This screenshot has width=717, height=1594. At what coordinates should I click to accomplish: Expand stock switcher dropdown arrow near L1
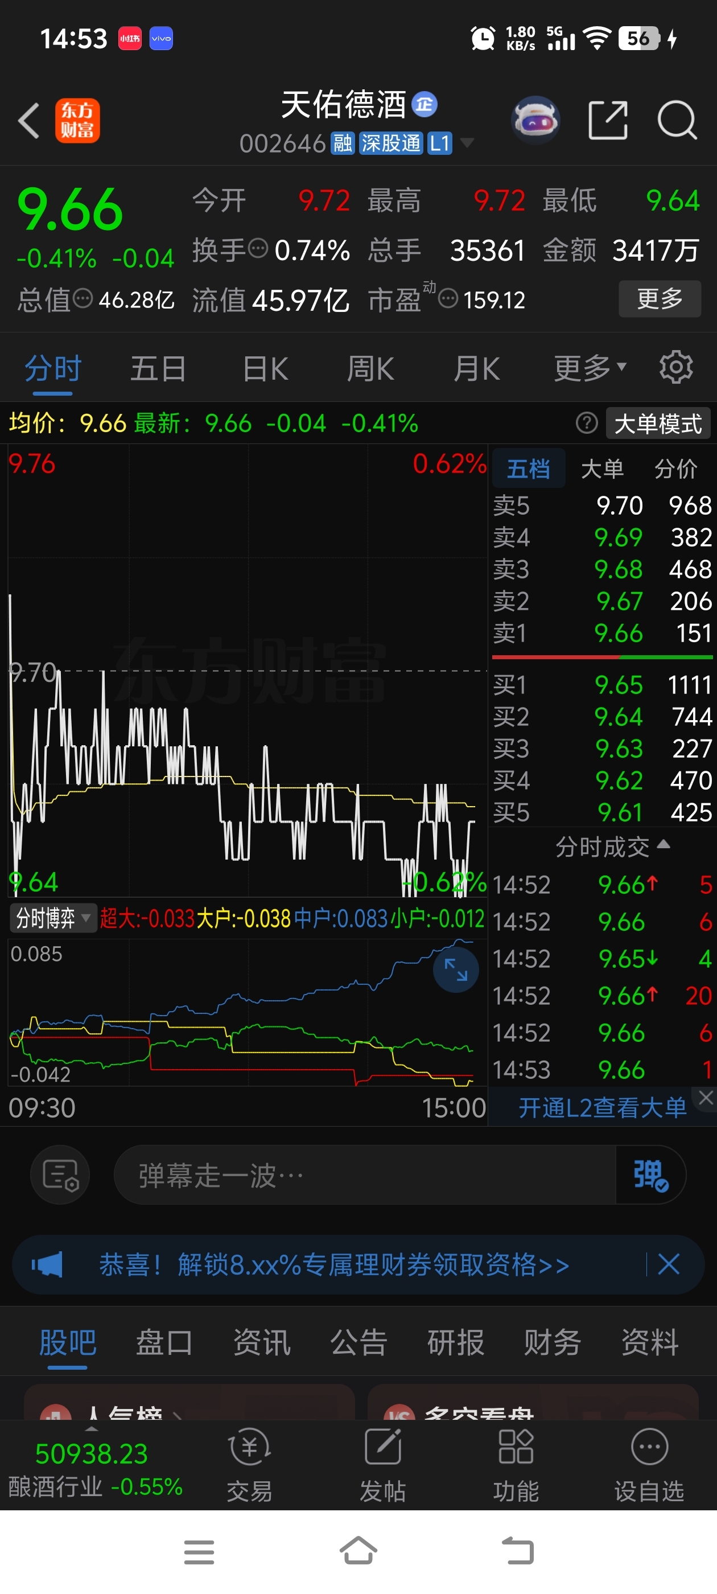467,143
